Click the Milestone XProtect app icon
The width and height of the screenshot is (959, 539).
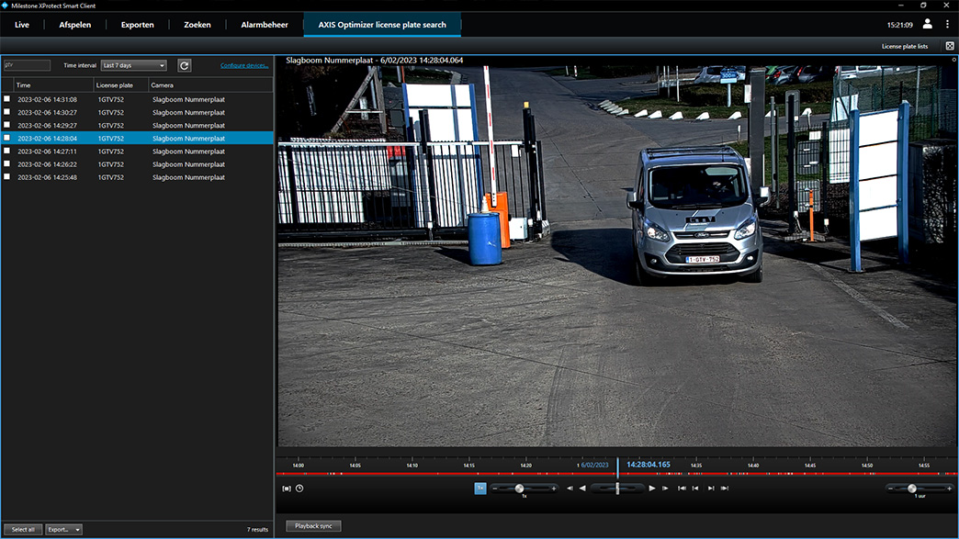(x=5, y=6)
